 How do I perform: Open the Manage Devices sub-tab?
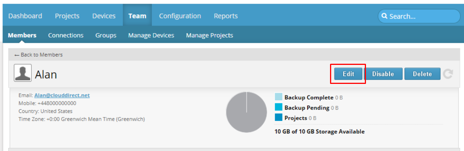point(151,35)
